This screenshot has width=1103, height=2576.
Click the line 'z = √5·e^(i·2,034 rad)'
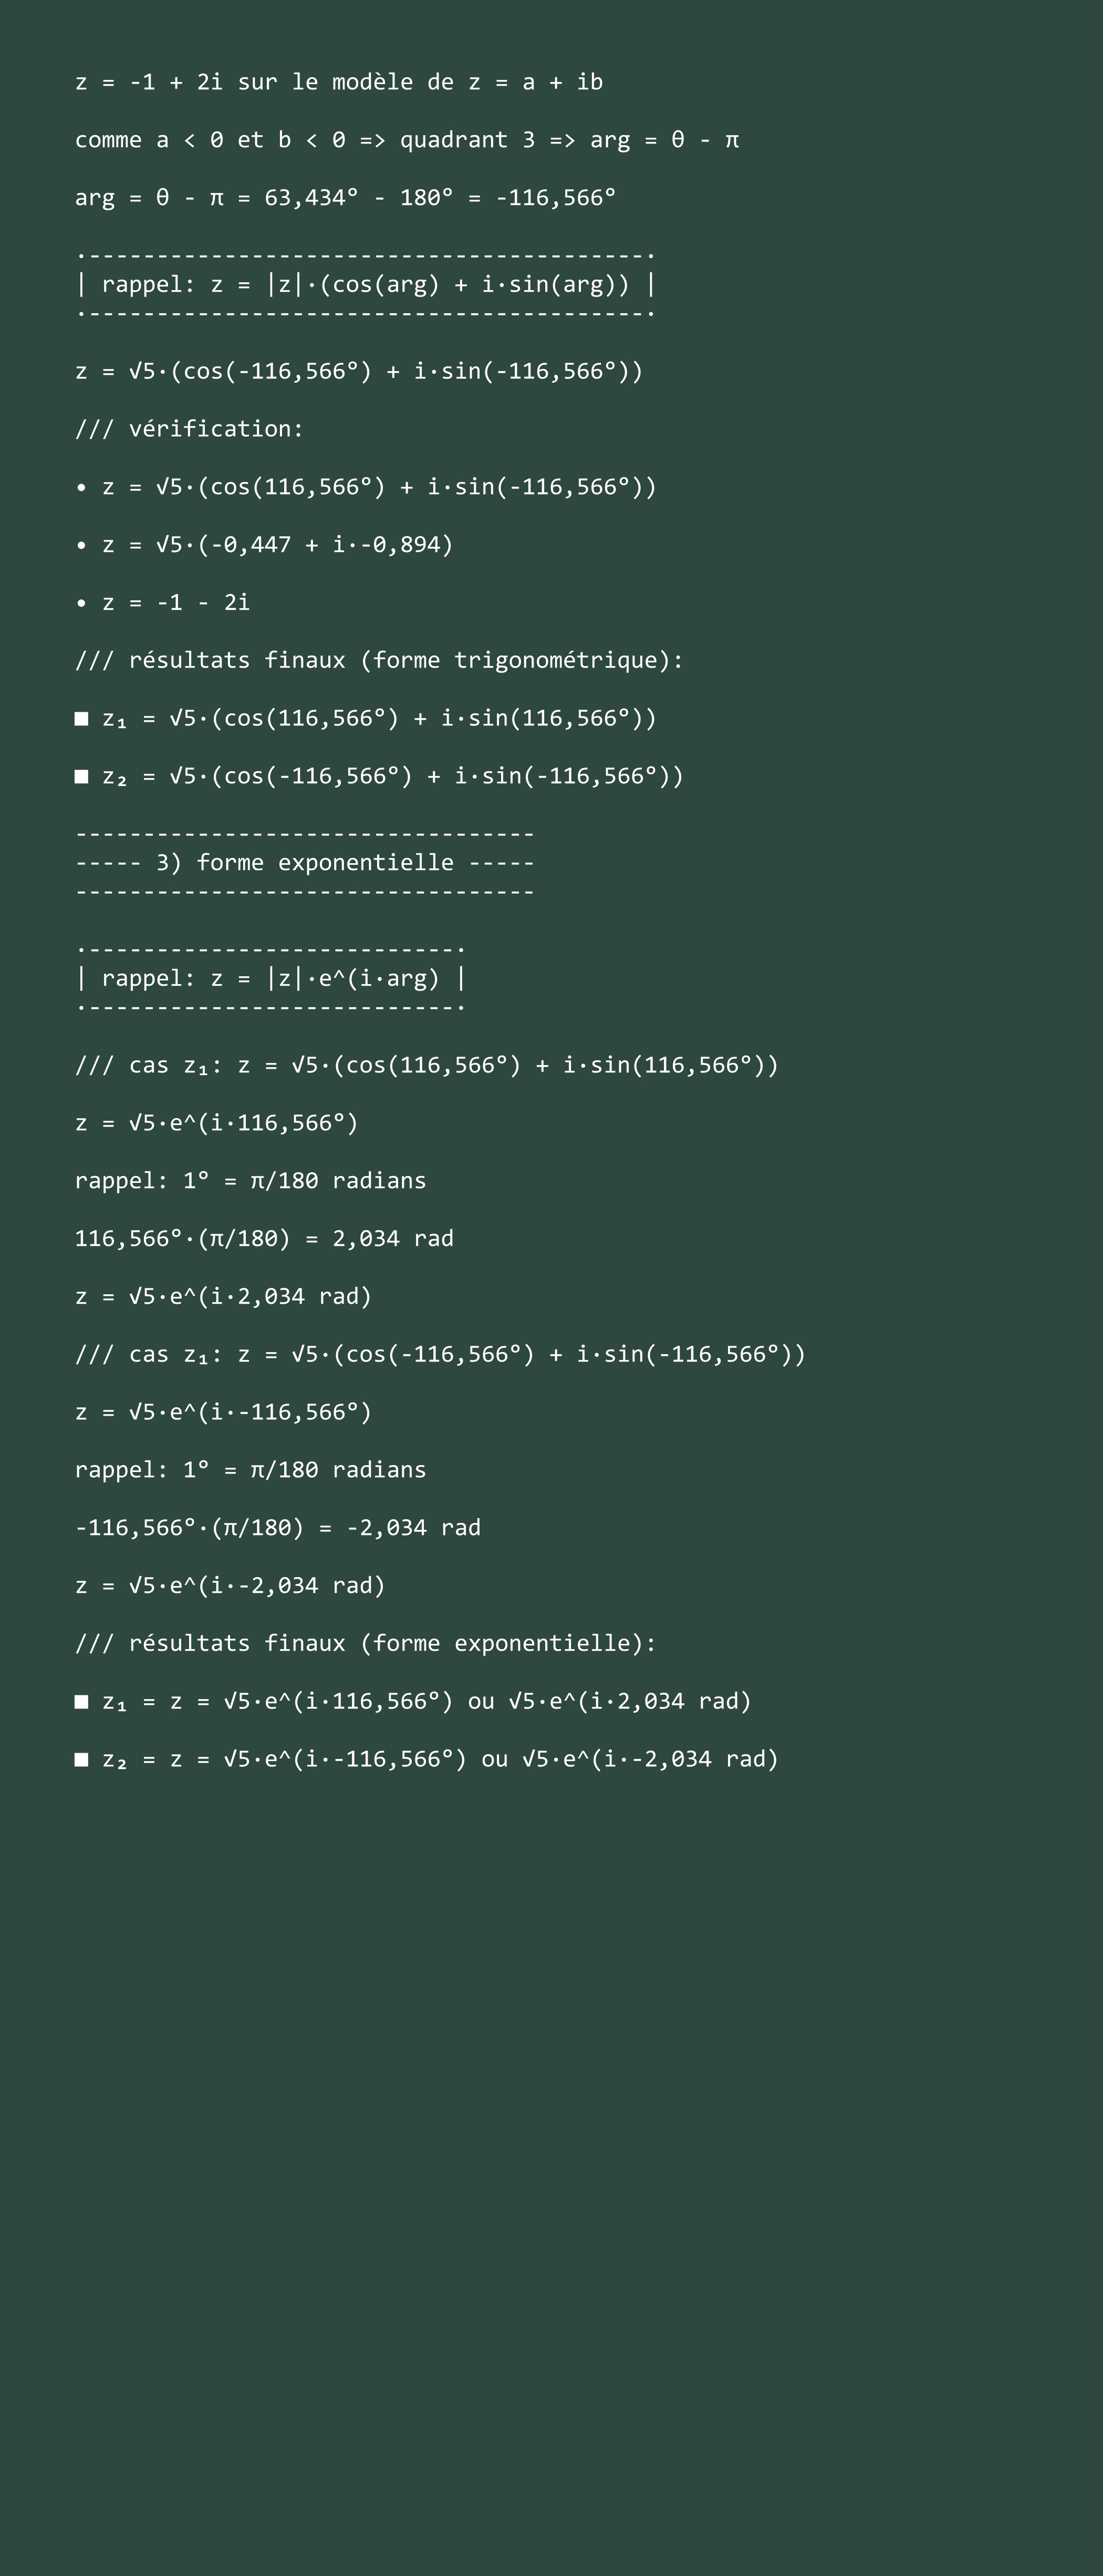pos(223,1296)
